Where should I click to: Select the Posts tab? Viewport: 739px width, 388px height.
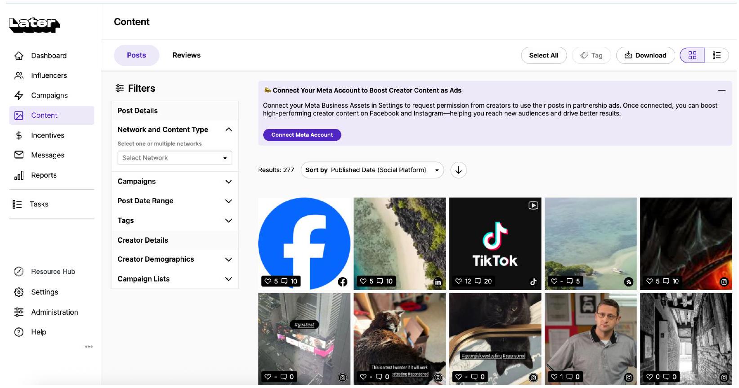(x=136, y=55)
